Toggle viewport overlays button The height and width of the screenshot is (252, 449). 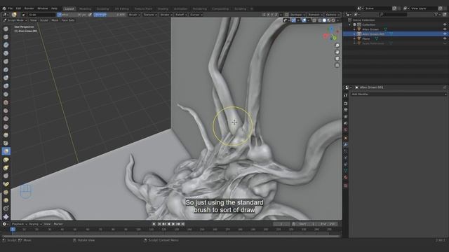coord(304,20)
